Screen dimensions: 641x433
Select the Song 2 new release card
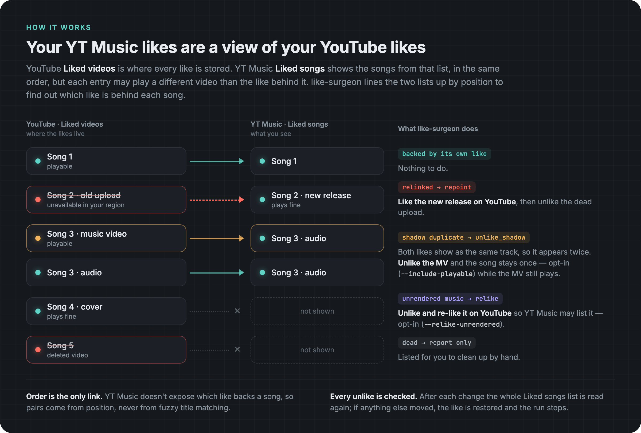pyautogui.click(x=317, y=200)
